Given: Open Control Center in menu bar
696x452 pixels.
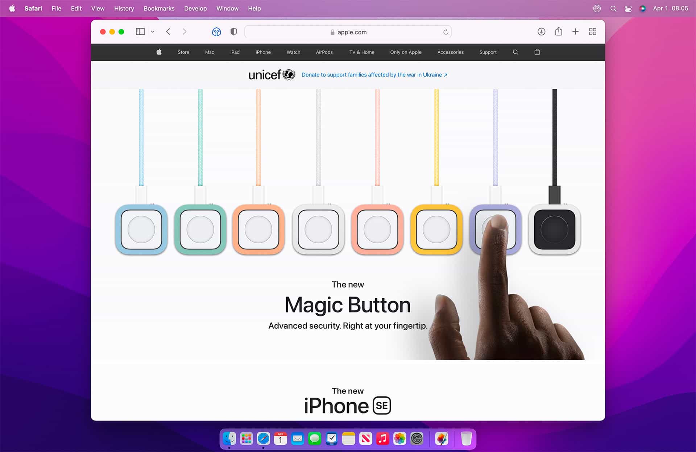Looking at the screenshot, I should [x=628, y=8].
